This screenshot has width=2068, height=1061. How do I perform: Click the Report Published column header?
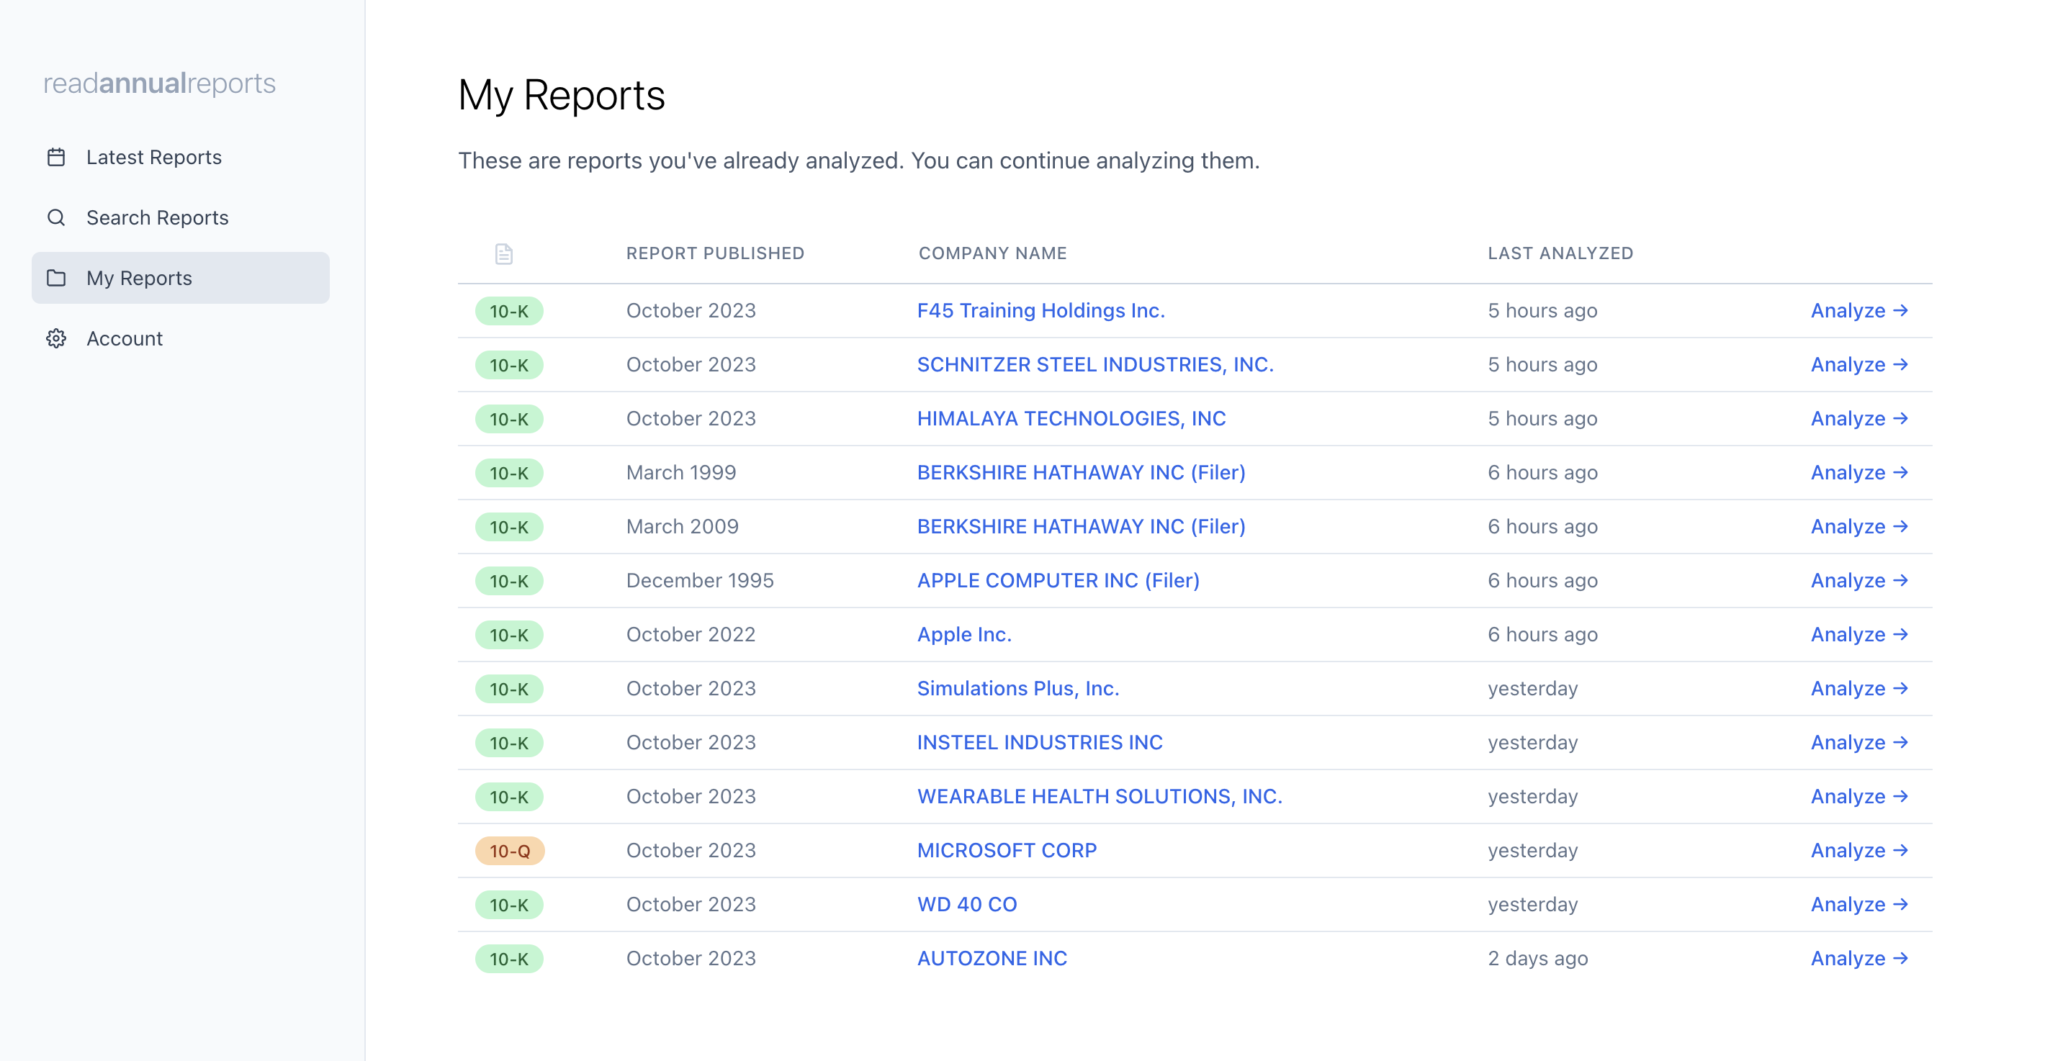[x=714, y=253]
